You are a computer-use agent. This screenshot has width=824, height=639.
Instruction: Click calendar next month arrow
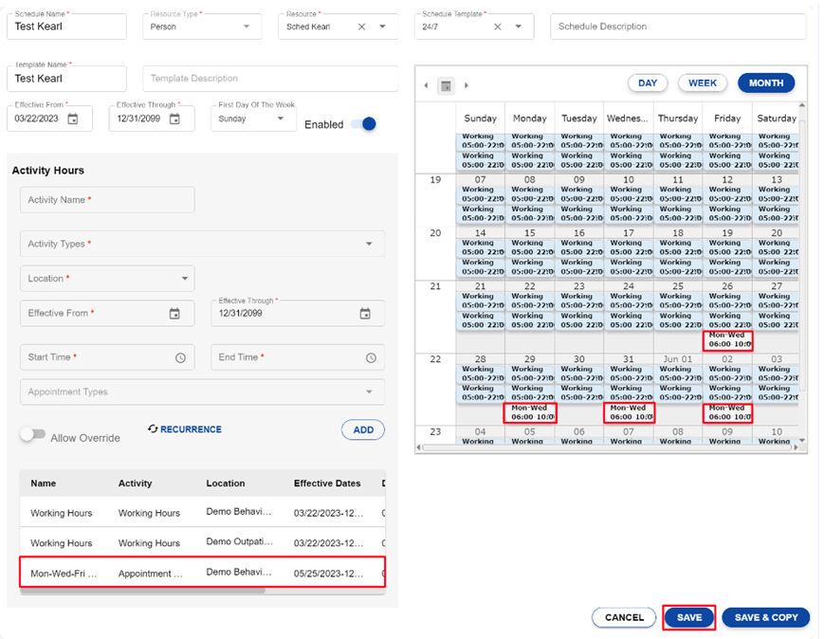point(467,85)
